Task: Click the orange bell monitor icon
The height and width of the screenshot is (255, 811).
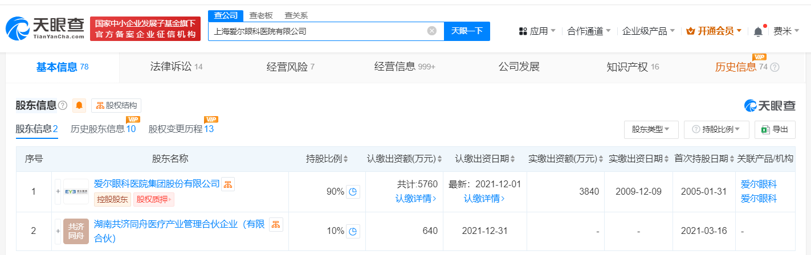Action: click(79, 105)
